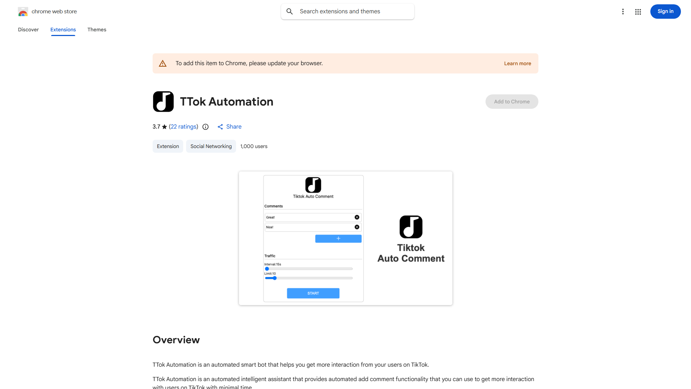Switch to the Themes tab
Image resolution: width=691 pixels, height=389 pixels.
[96, 30]
